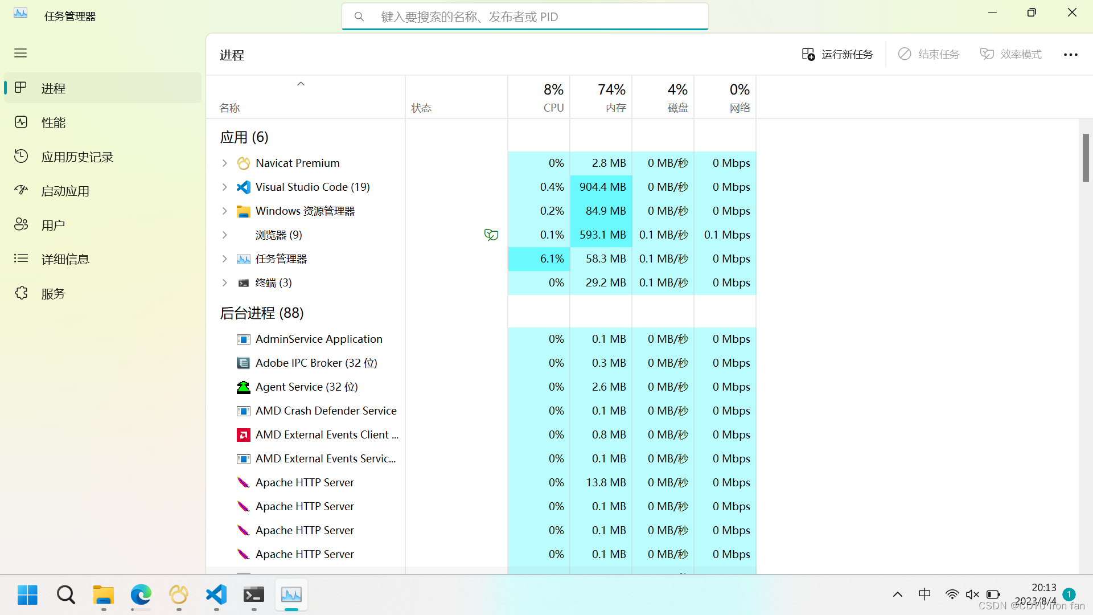Screen dimensions: 1093x615
Task: Click the AMD External Events Client icon
Action: (244, 435)
